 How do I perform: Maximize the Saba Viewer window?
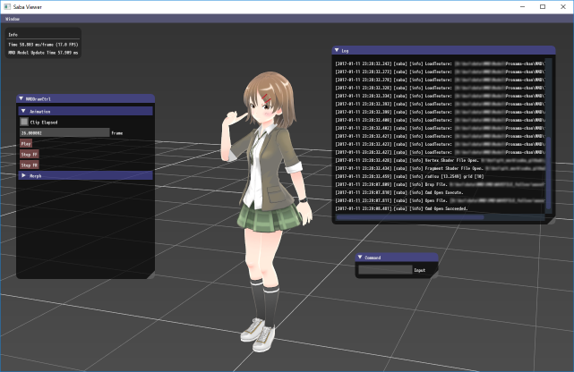543,6
